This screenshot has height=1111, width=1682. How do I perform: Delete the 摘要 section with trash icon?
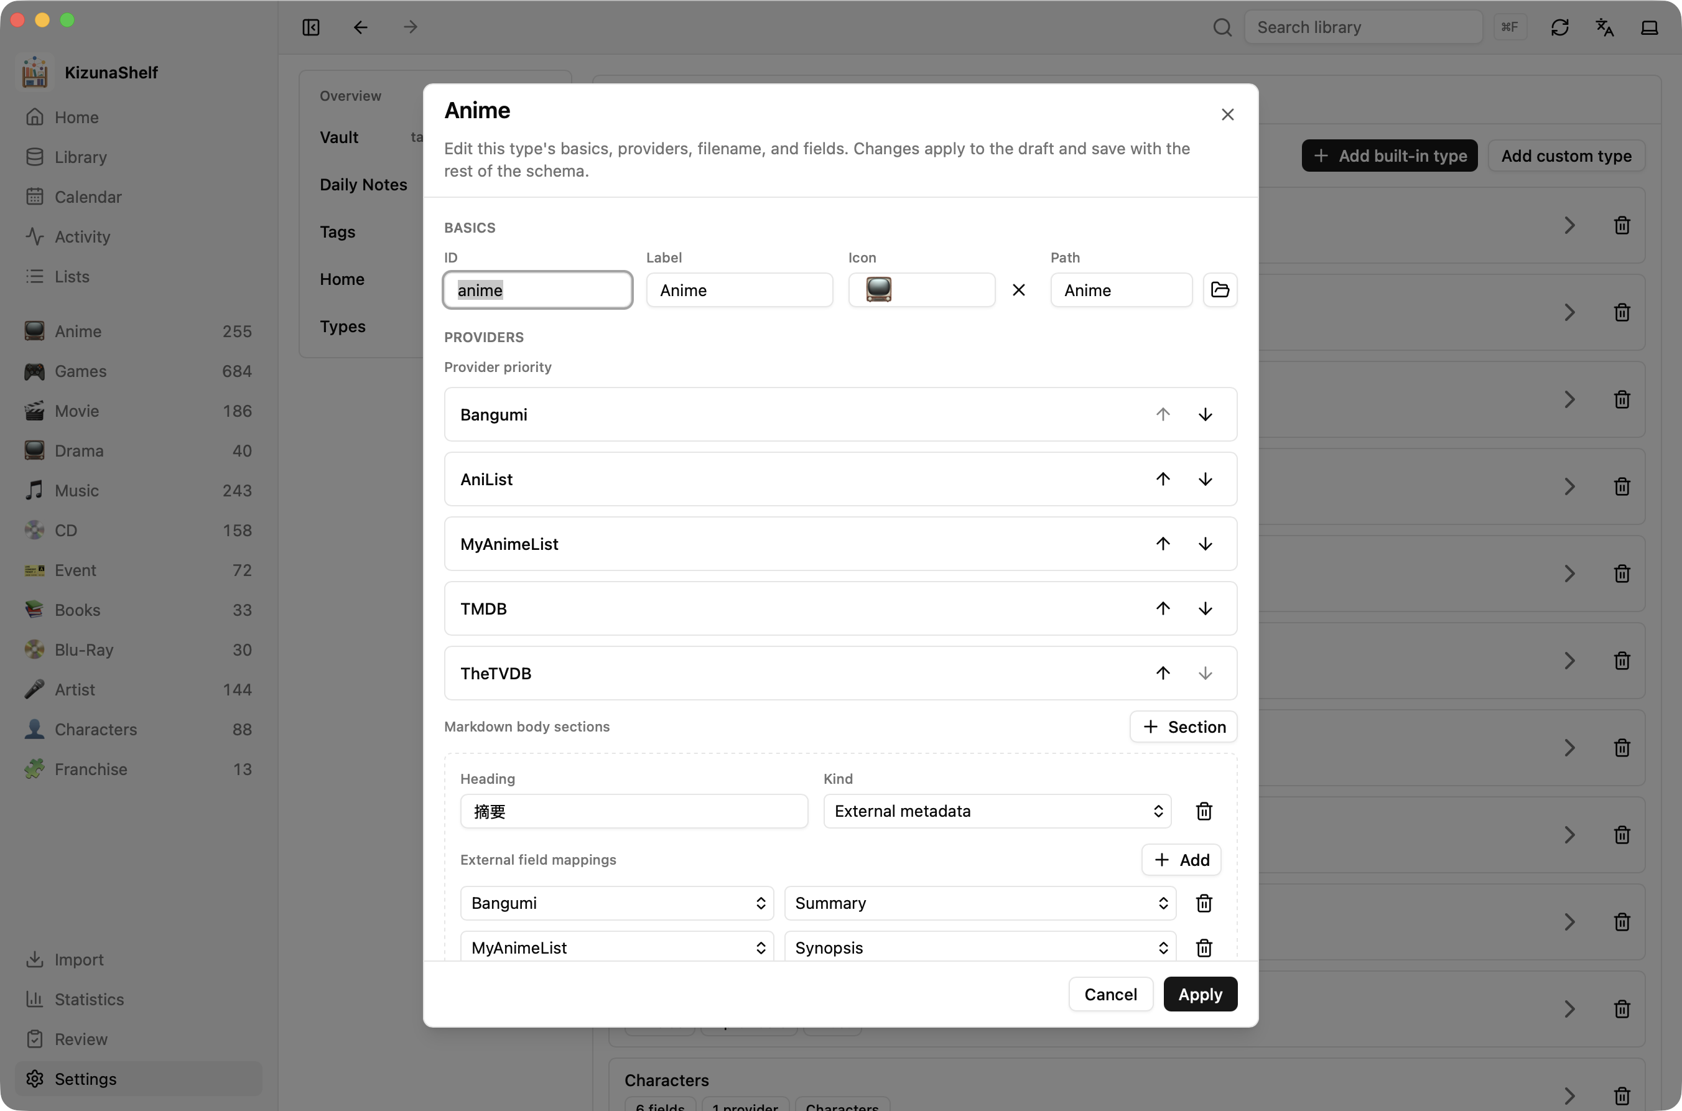(x=1204, y=811)
